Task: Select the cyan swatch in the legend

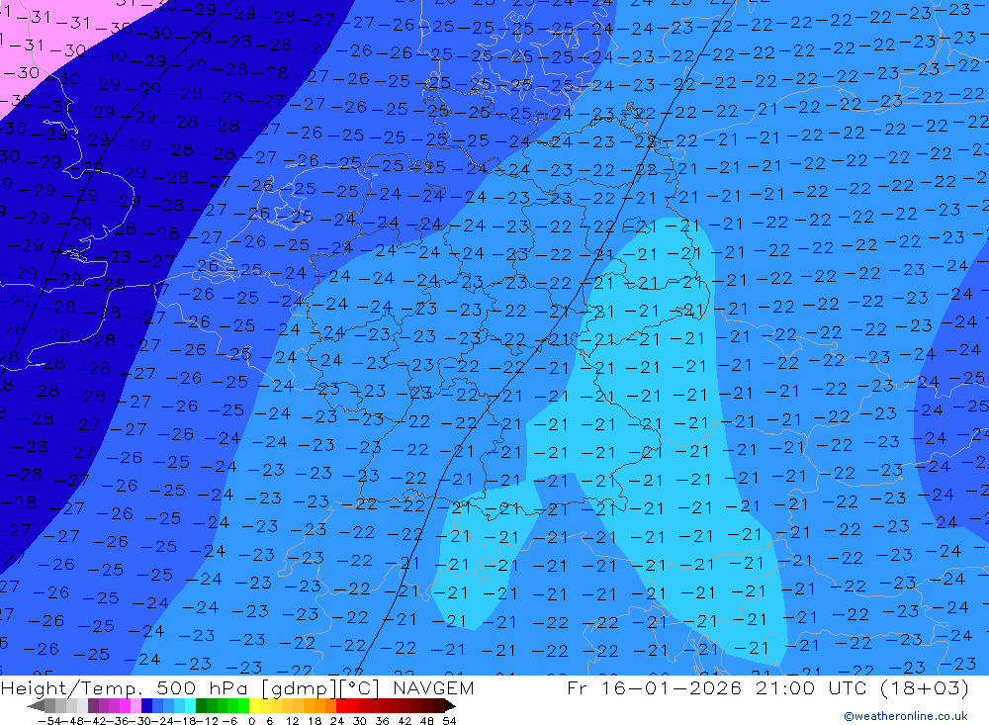Action: tap(190, 705)
